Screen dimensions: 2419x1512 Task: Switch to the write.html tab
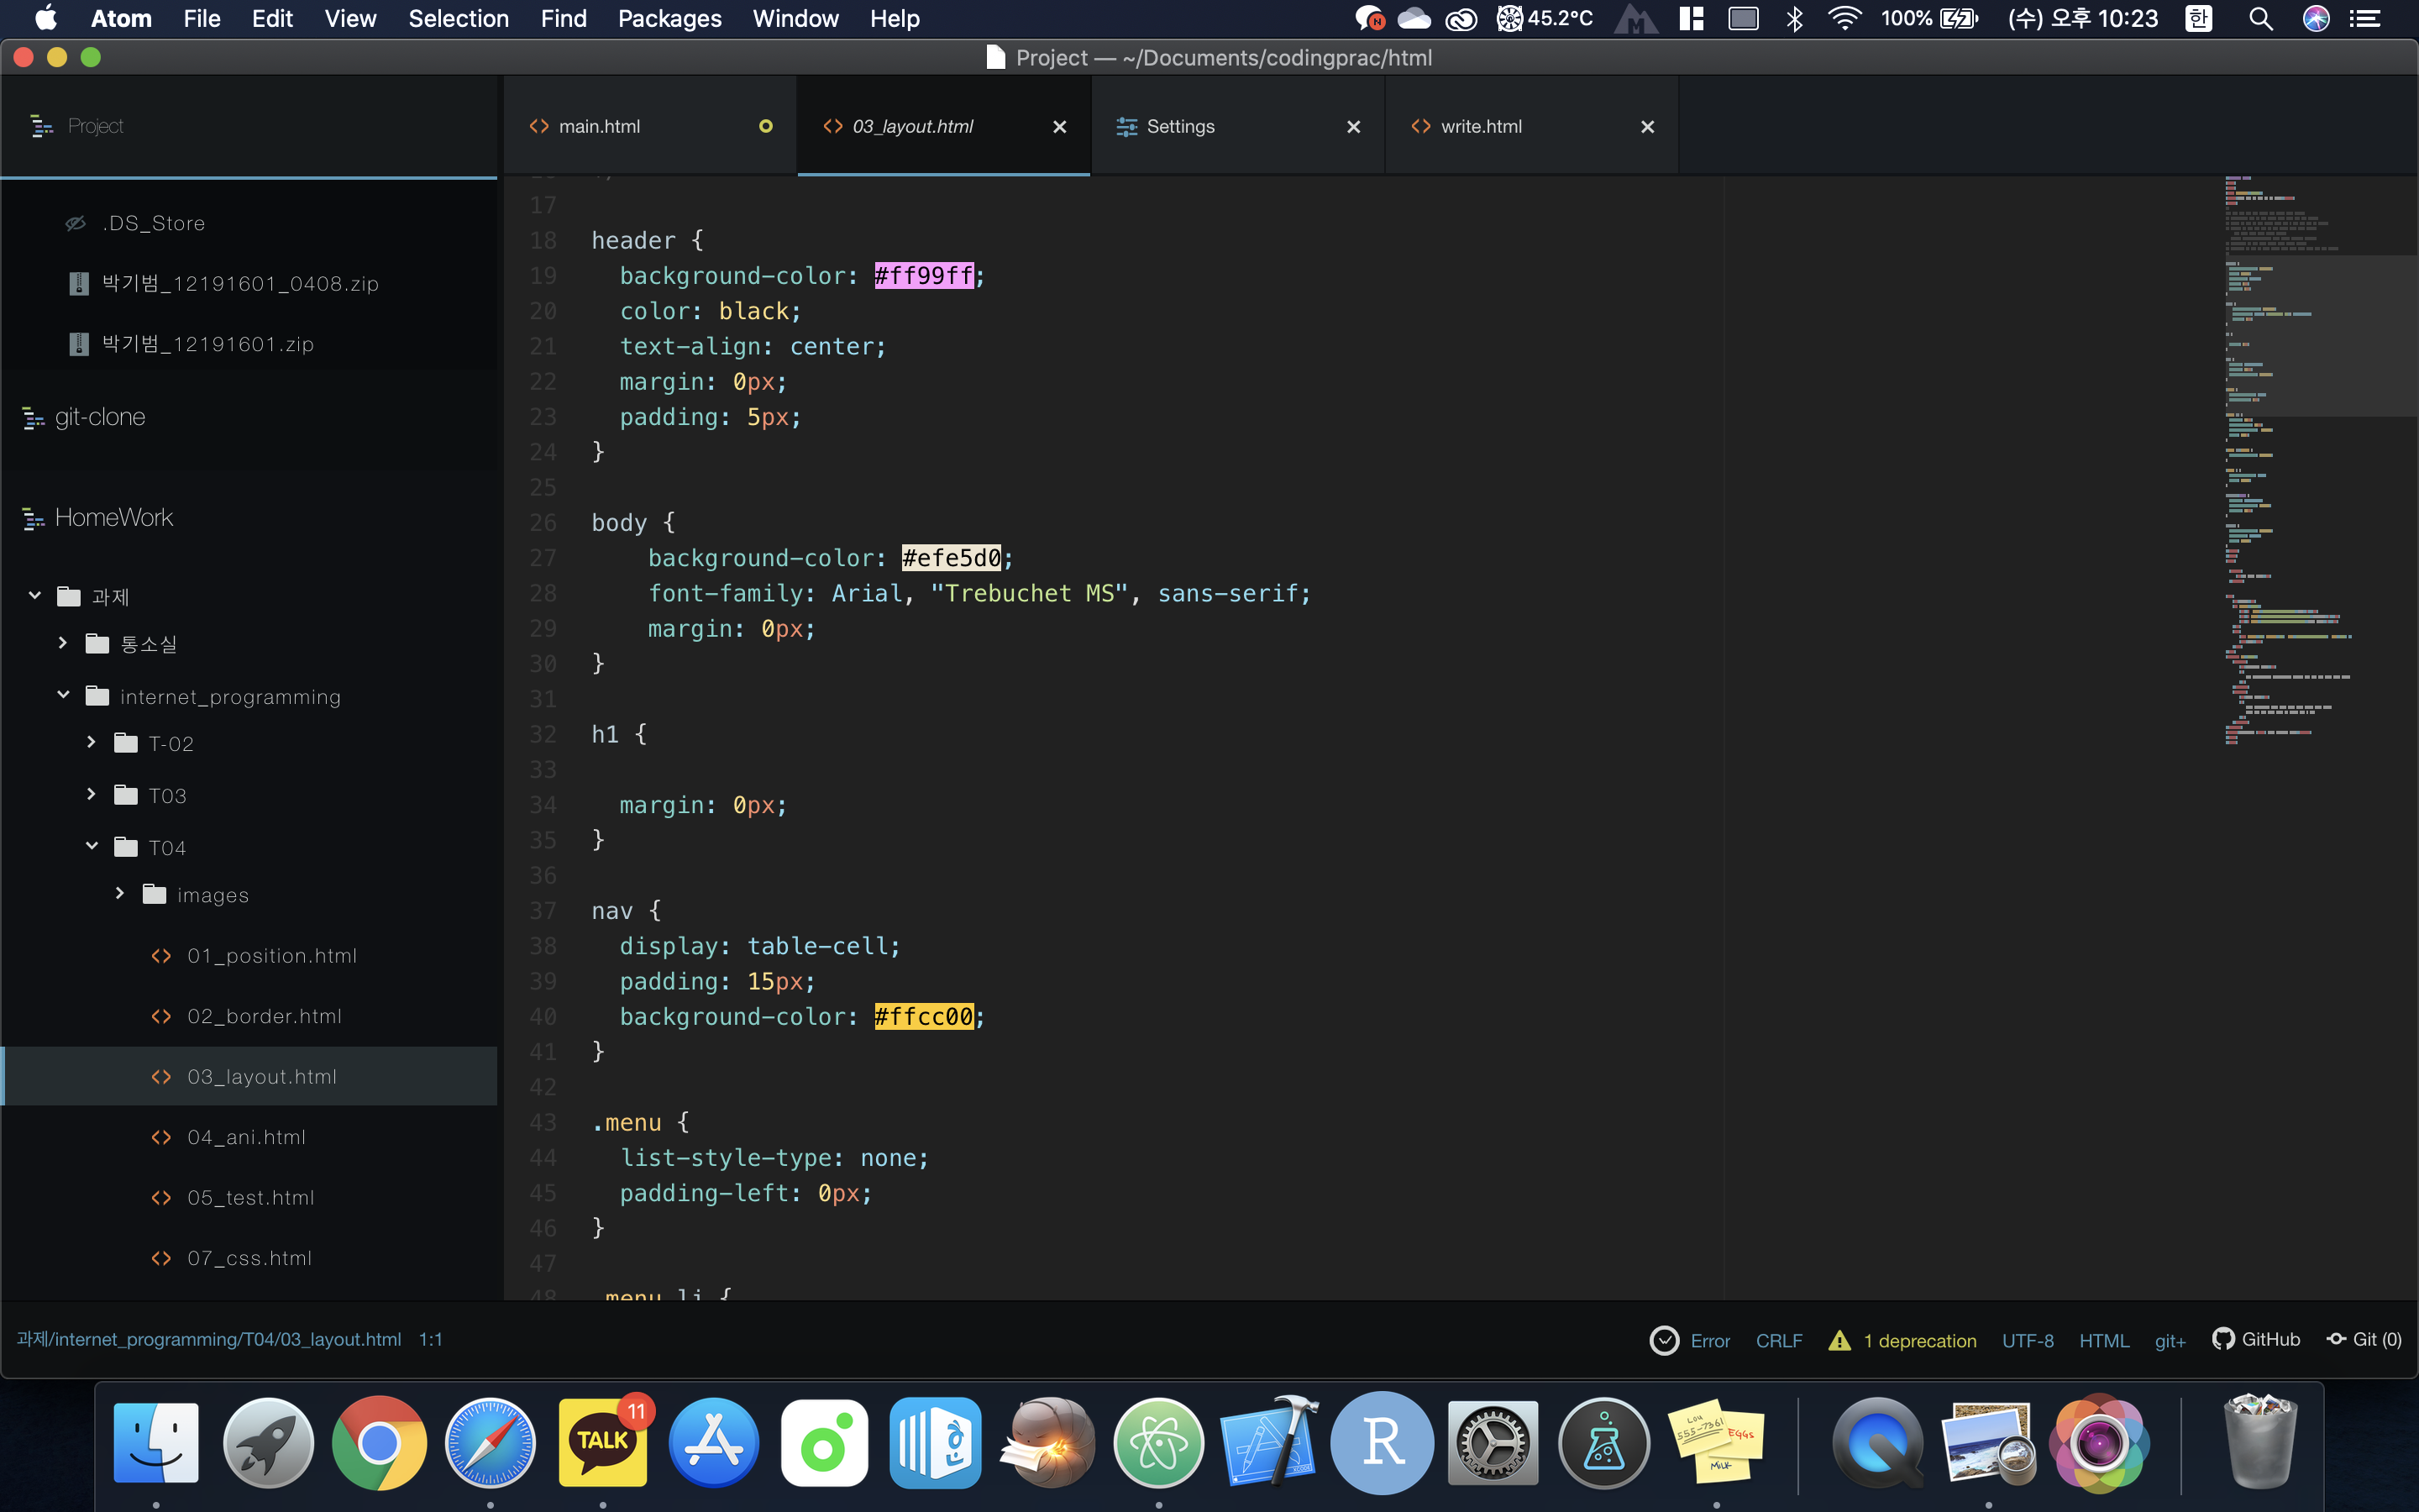(1481, 127)
